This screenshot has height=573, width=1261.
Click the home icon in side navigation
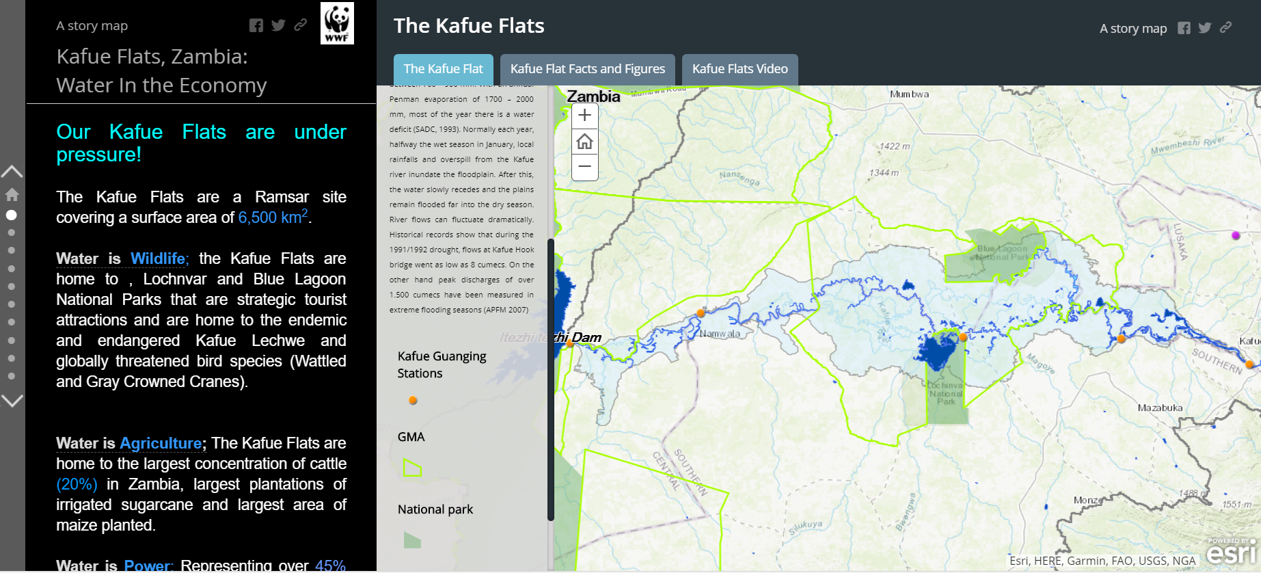click(12, 194)
